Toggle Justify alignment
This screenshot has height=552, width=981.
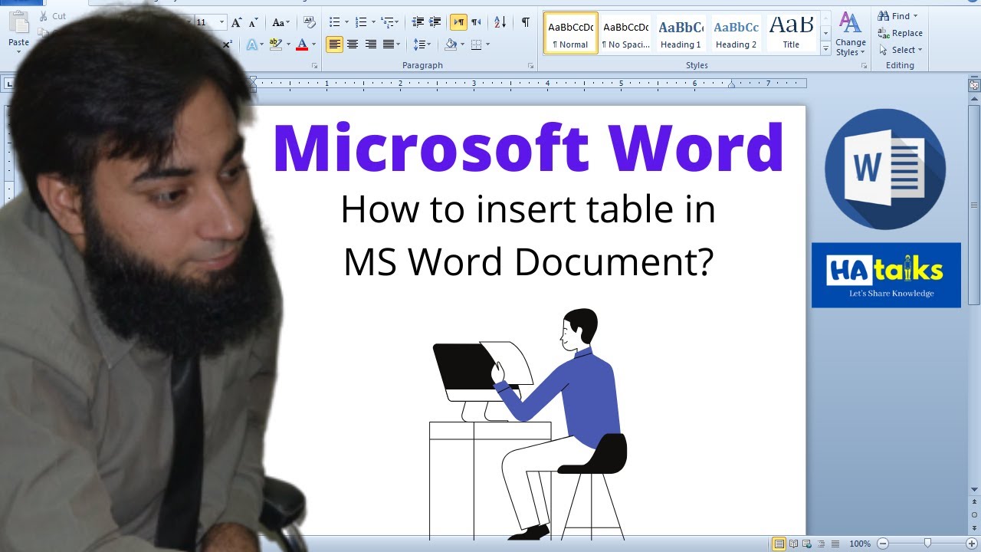click(389, 44)
